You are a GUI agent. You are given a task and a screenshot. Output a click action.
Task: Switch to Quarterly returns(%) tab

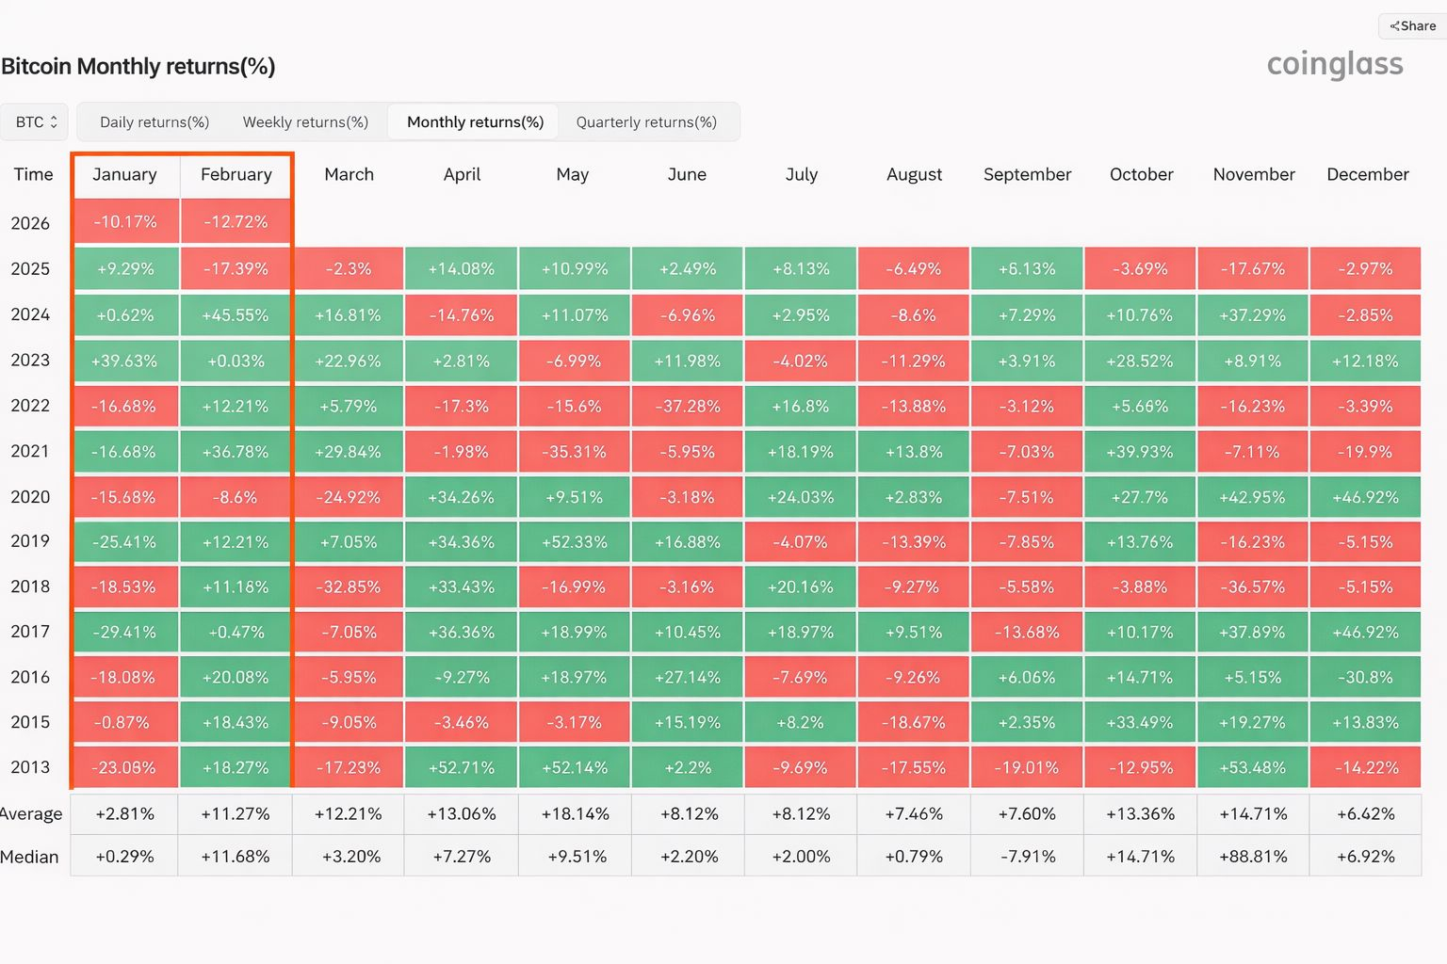point(646,122)
